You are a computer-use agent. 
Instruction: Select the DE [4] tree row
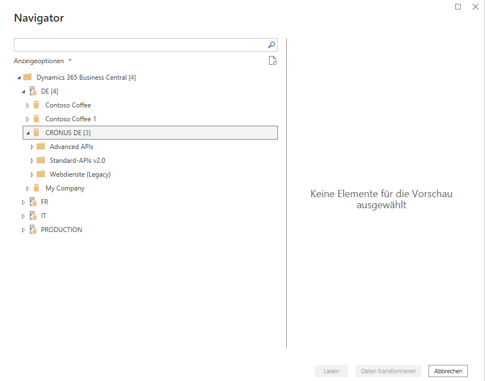click(49, 91)
